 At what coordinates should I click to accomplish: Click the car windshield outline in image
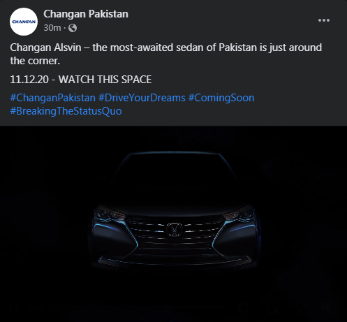(x=174, y=166)
